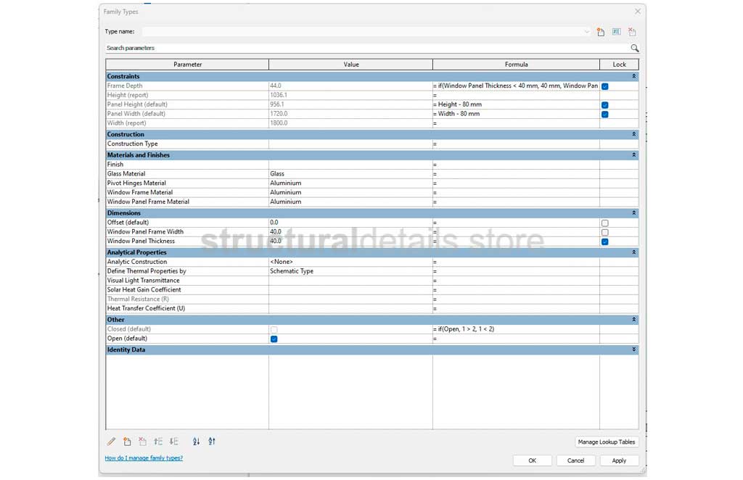The height and width of the screenshot is (480, 743).
Task: Sort parameters in ascending order
Action: coord(196,442)
